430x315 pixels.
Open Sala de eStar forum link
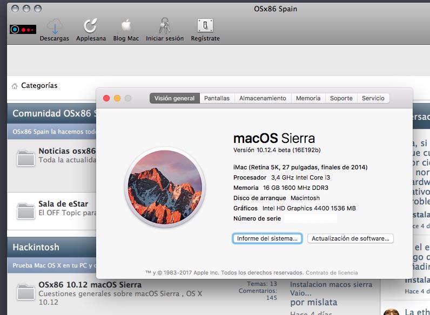63,204
